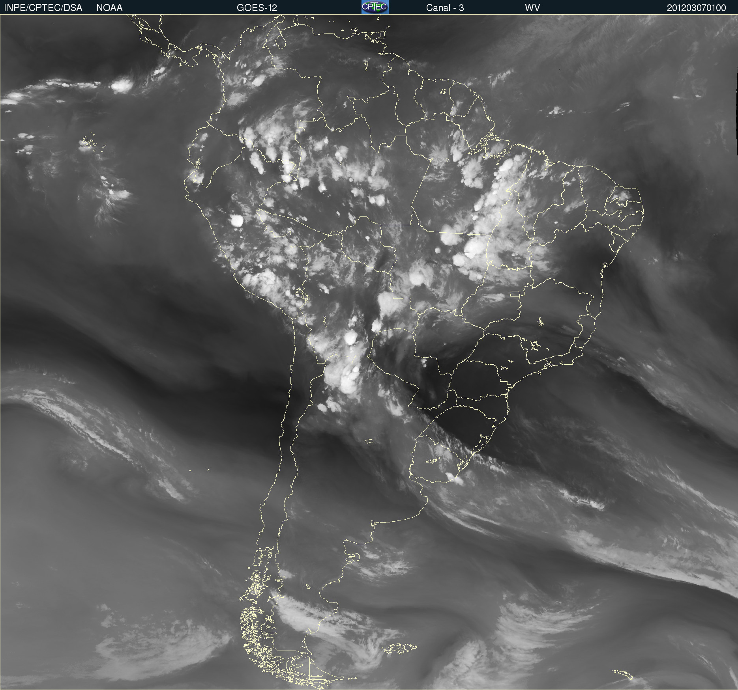
Task: Click the GOES-12 satellite name label
Action: point(257,7)
